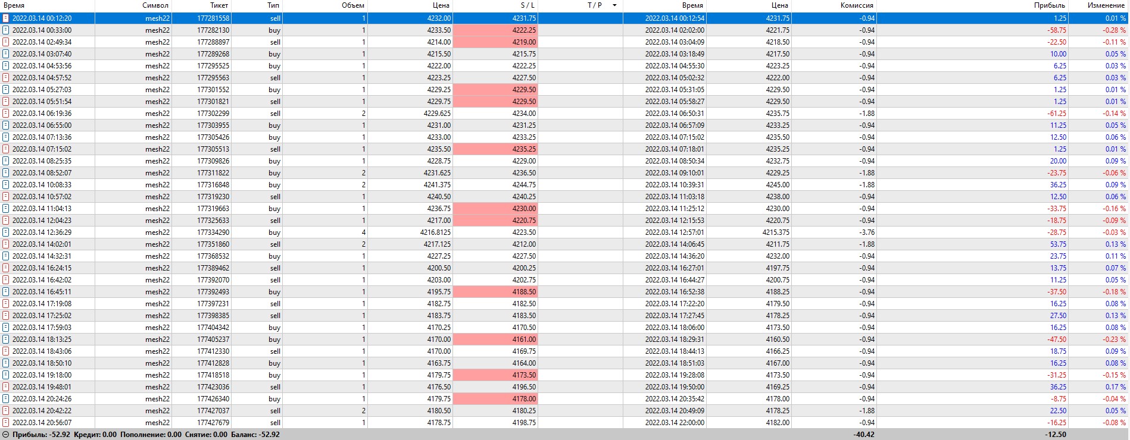Select the S/L value 4196.50
Image resolution: width=1130 pixels, height=440 pixels.
click(x=524, y=387)
